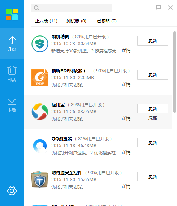
Task: View 详情 for 刷机精灵
Action: 126,51
